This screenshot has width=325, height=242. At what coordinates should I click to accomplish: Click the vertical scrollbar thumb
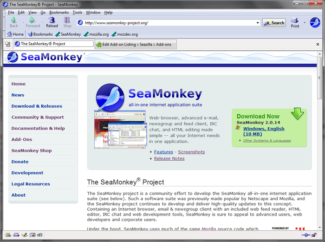[x=319, y=78]
